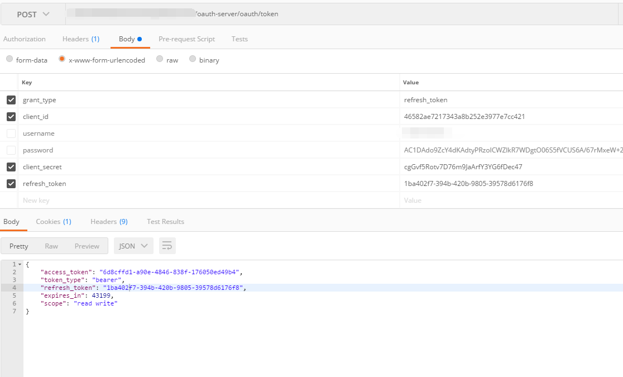Open the request Headers (1) tab

81,39
